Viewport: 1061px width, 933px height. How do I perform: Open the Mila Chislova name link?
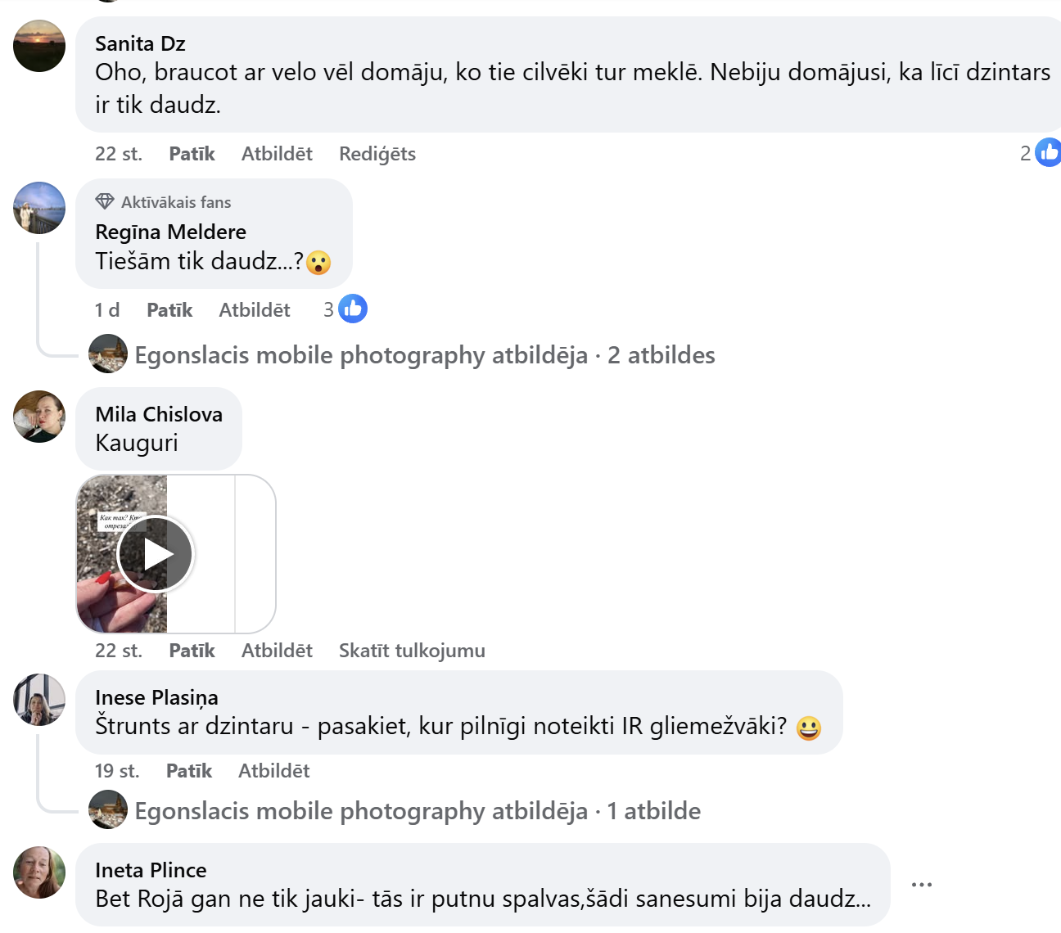[x=159, y=414]
